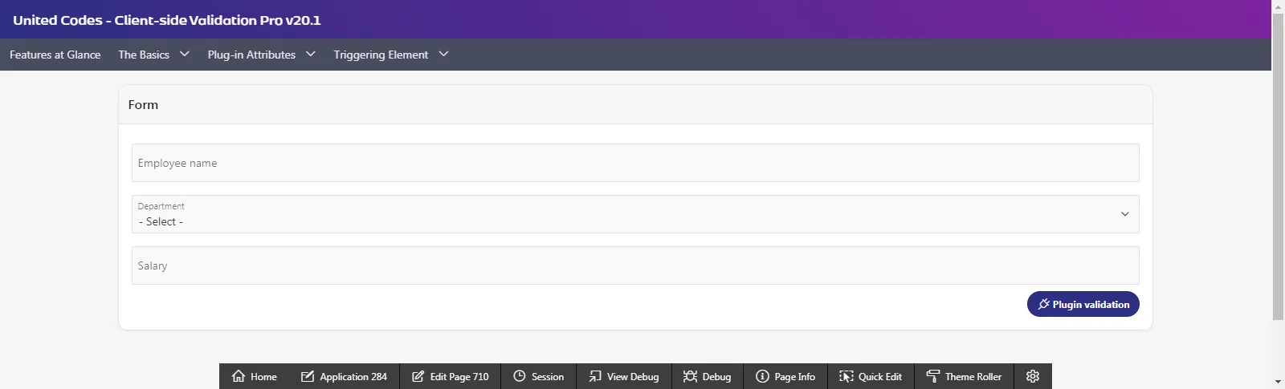Viewport: 1285px width, 389px height.
Task: Click the United Codes application title
Action: click(167, 20)
